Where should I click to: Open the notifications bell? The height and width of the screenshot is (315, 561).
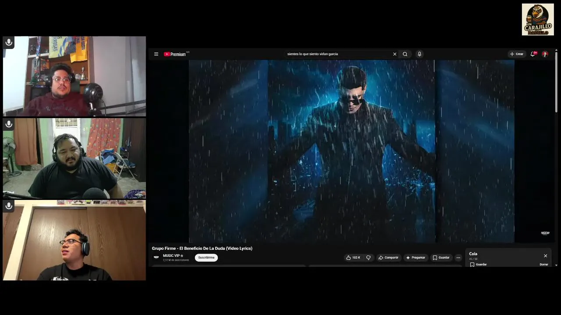click(x=533, y=54)
